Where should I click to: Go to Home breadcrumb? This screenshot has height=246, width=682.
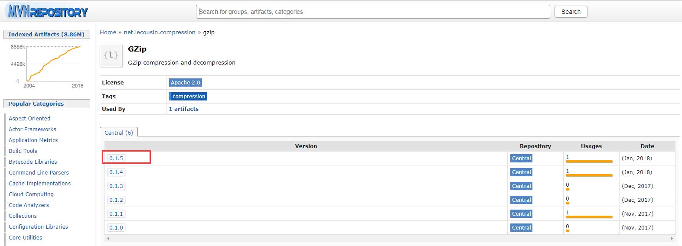click(108, 32)
